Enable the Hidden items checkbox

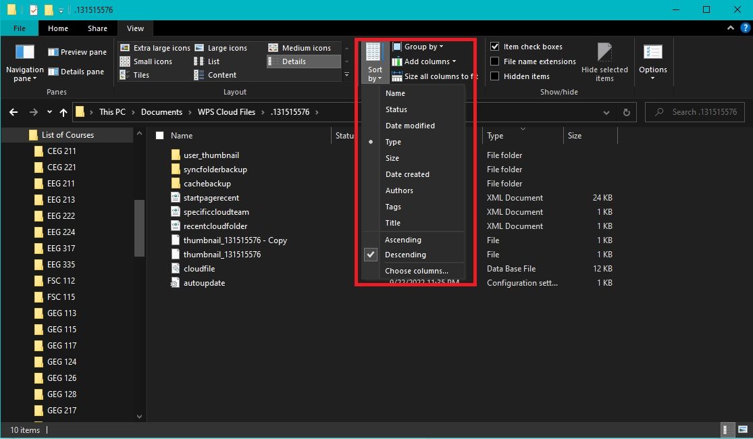[x=495, y=76]
